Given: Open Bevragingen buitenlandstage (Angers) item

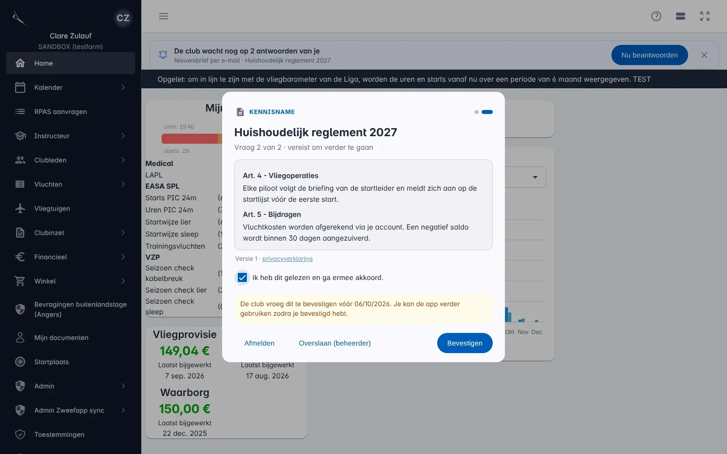Looking at the screenshot, I should [x=71, y=309].
